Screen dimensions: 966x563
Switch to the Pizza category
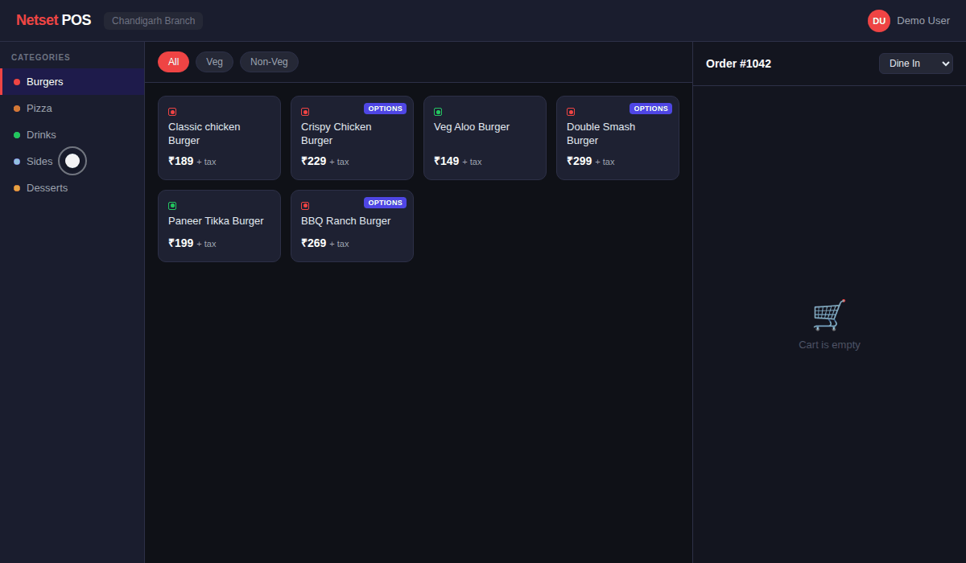(39, 108)
